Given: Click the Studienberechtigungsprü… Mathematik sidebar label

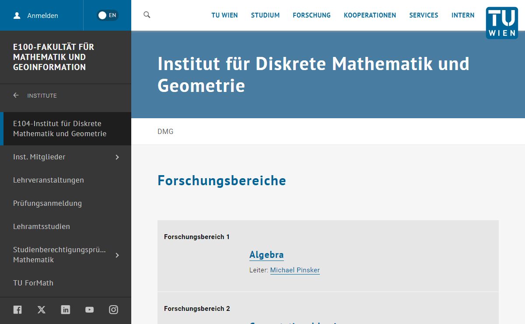Looking at the screenshot, I should pyautogui.click(x=59, y=255).
